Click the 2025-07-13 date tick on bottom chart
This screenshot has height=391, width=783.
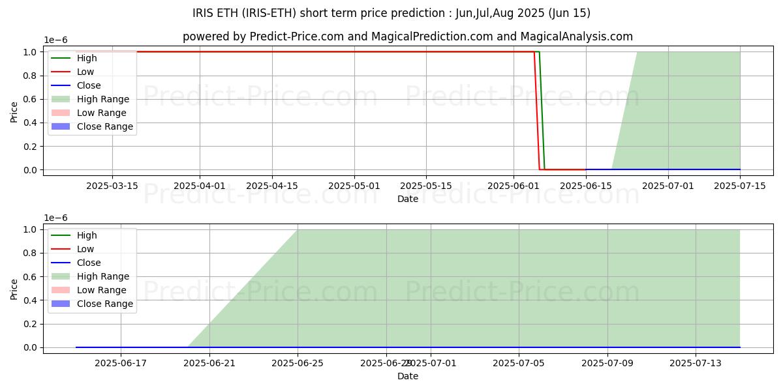tap(696, 363)
